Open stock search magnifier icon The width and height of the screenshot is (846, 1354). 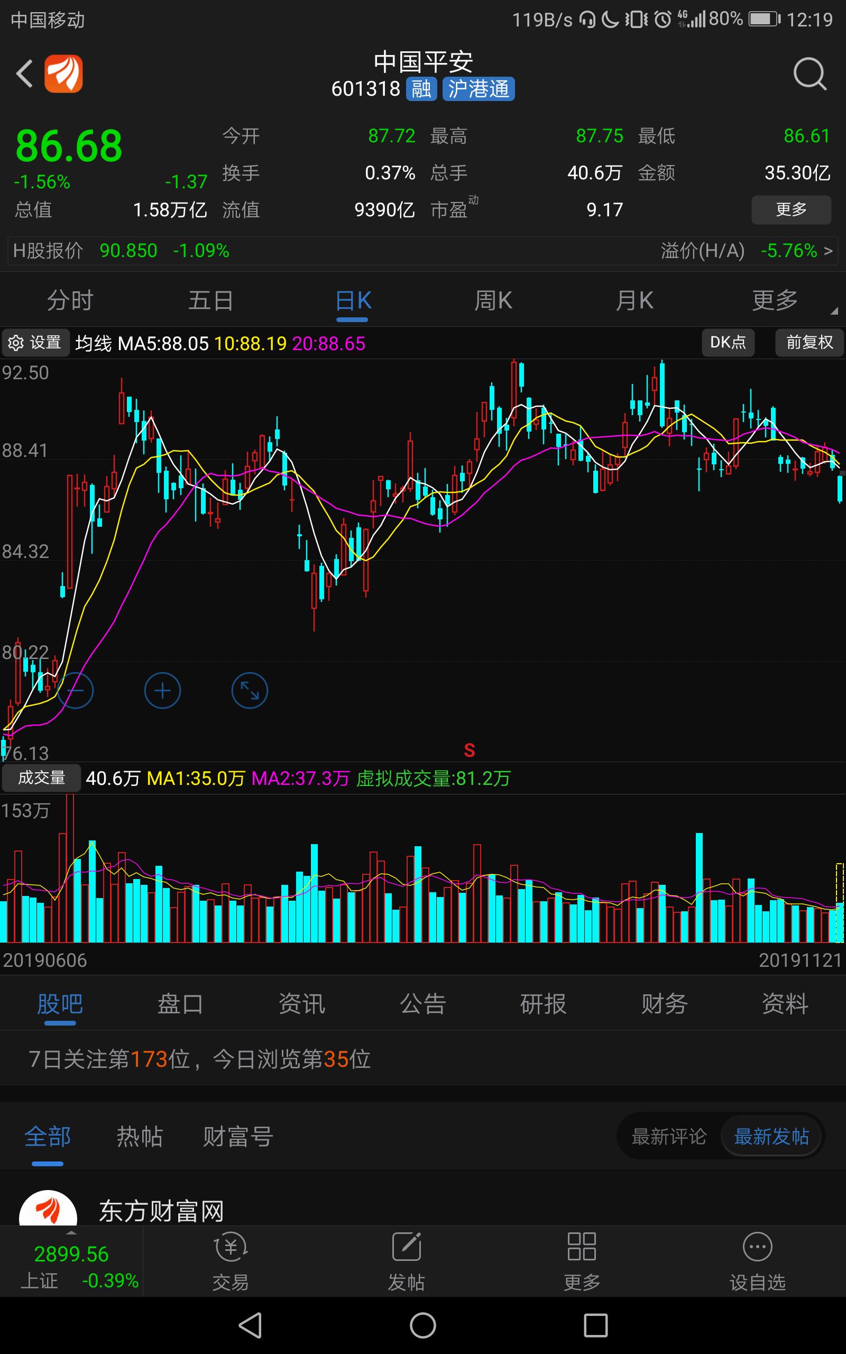[x=810, y=74]
